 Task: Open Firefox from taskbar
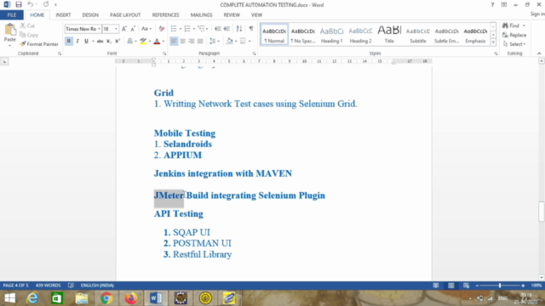click(131, 298)
